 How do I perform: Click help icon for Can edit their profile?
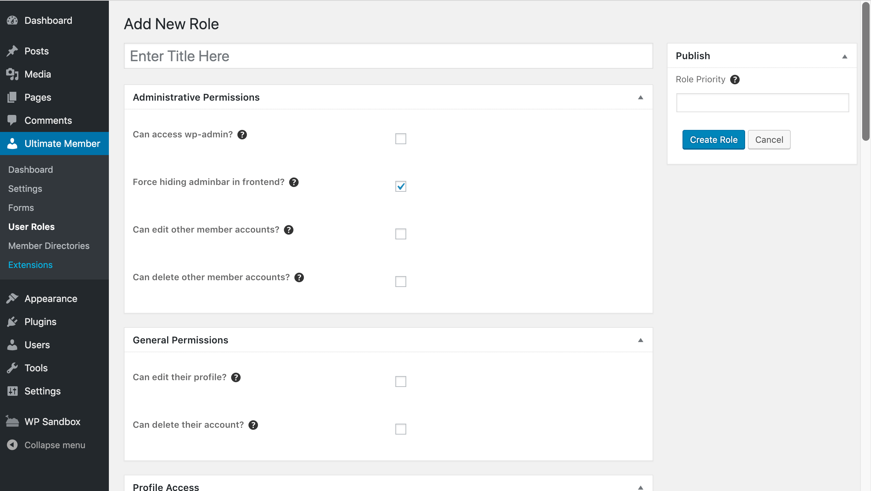tap(235, 377)
